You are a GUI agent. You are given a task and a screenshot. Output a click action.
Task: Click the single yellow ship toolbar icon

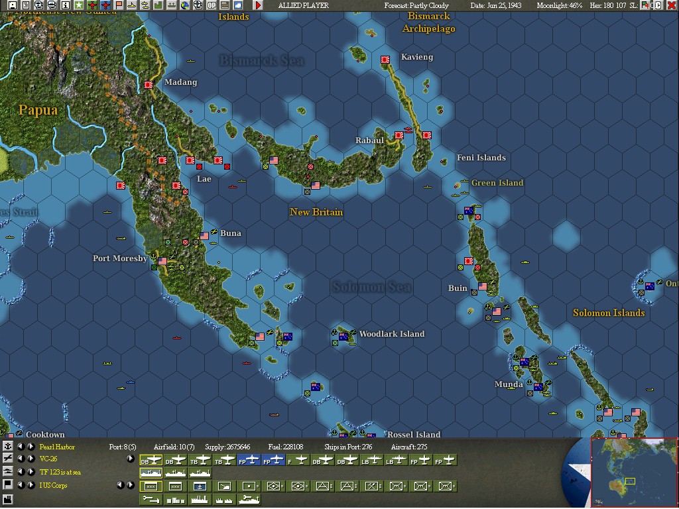pyautogui.click(x=132, y=5)
